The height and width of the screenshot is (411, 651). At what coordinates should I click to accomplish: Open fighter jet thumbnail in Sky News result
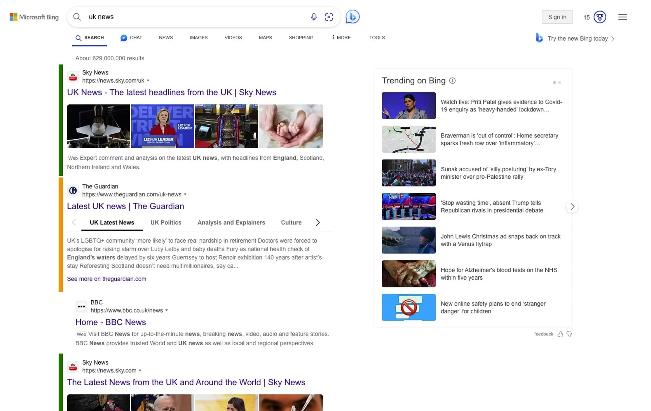[x=99, y=126]
